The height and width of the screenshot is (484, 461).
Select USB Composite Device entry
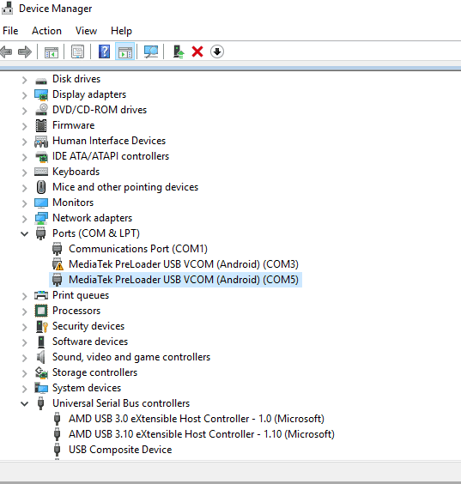click(120, 450)
